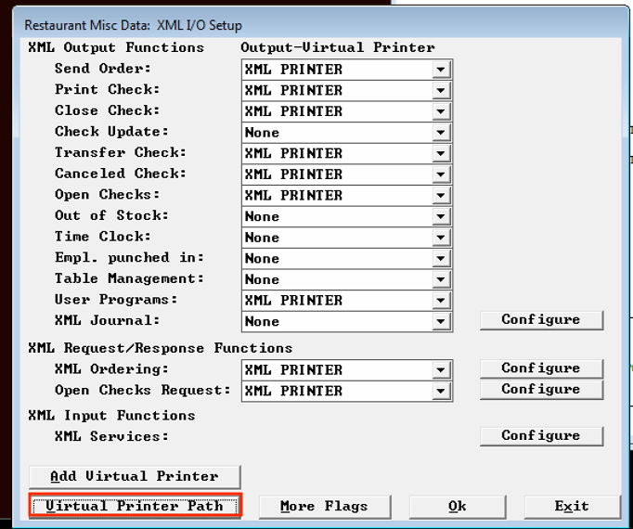Click the XML Output Functions heading

(x=116, y=47)
